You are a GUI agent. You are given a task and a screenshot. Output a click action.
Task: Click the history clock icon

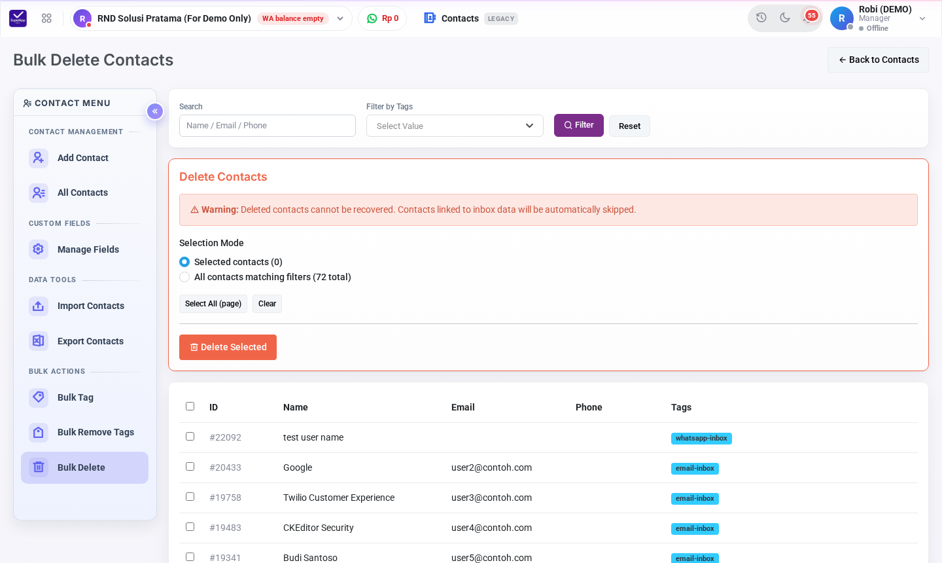click(761, 18)
